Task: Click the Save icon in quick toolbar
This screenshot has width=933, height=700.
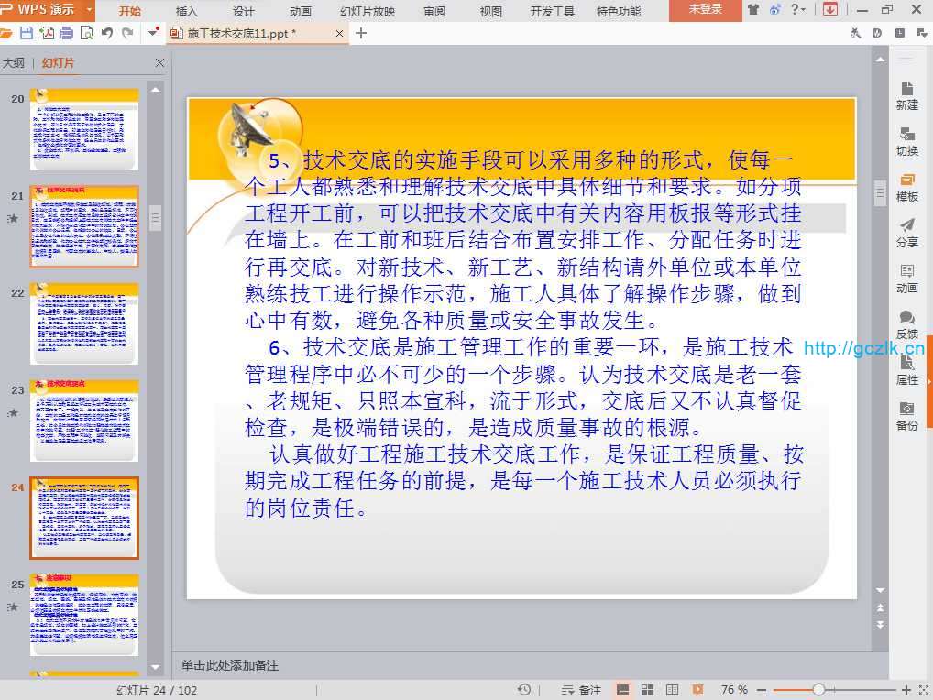Action: tap(27, 33)
